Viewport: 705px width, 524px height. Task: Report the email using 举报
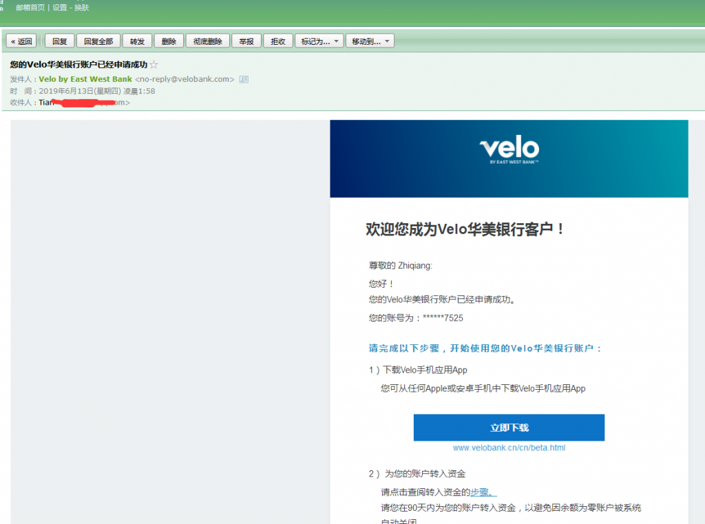pos(246,41)
